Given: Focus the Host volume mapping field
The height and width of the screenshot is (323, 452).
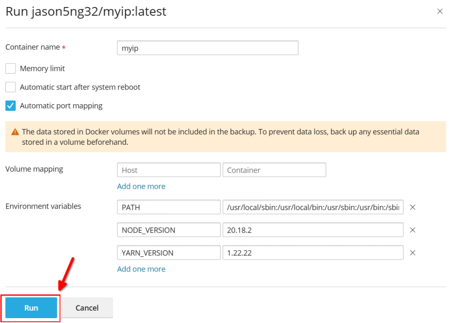Looking at the screenshot, I should click(169, 170).
